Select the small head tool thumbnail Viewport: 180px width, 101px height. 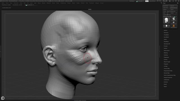tap(166, 26)
